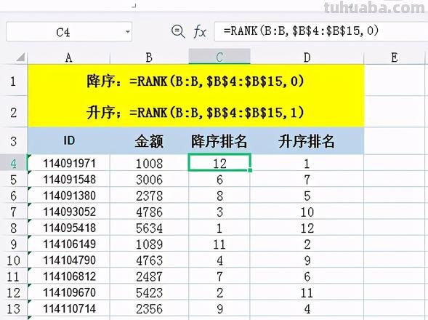Select amount cell 2487

149,276
